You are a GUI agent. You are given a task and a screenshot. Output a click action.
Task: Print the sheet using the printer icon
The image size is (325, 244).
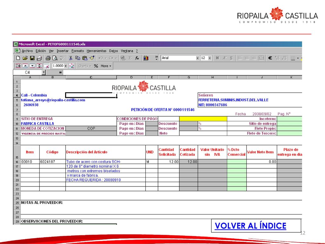48,58
